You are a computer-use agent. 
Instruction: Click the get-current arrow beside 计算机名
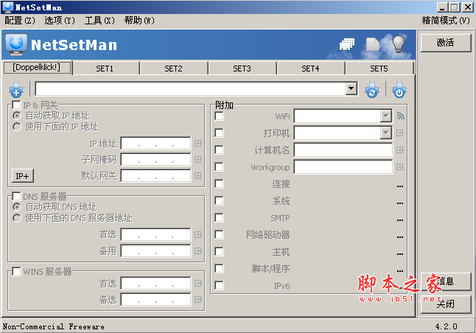pyautogui.click(x=400, y=150)
